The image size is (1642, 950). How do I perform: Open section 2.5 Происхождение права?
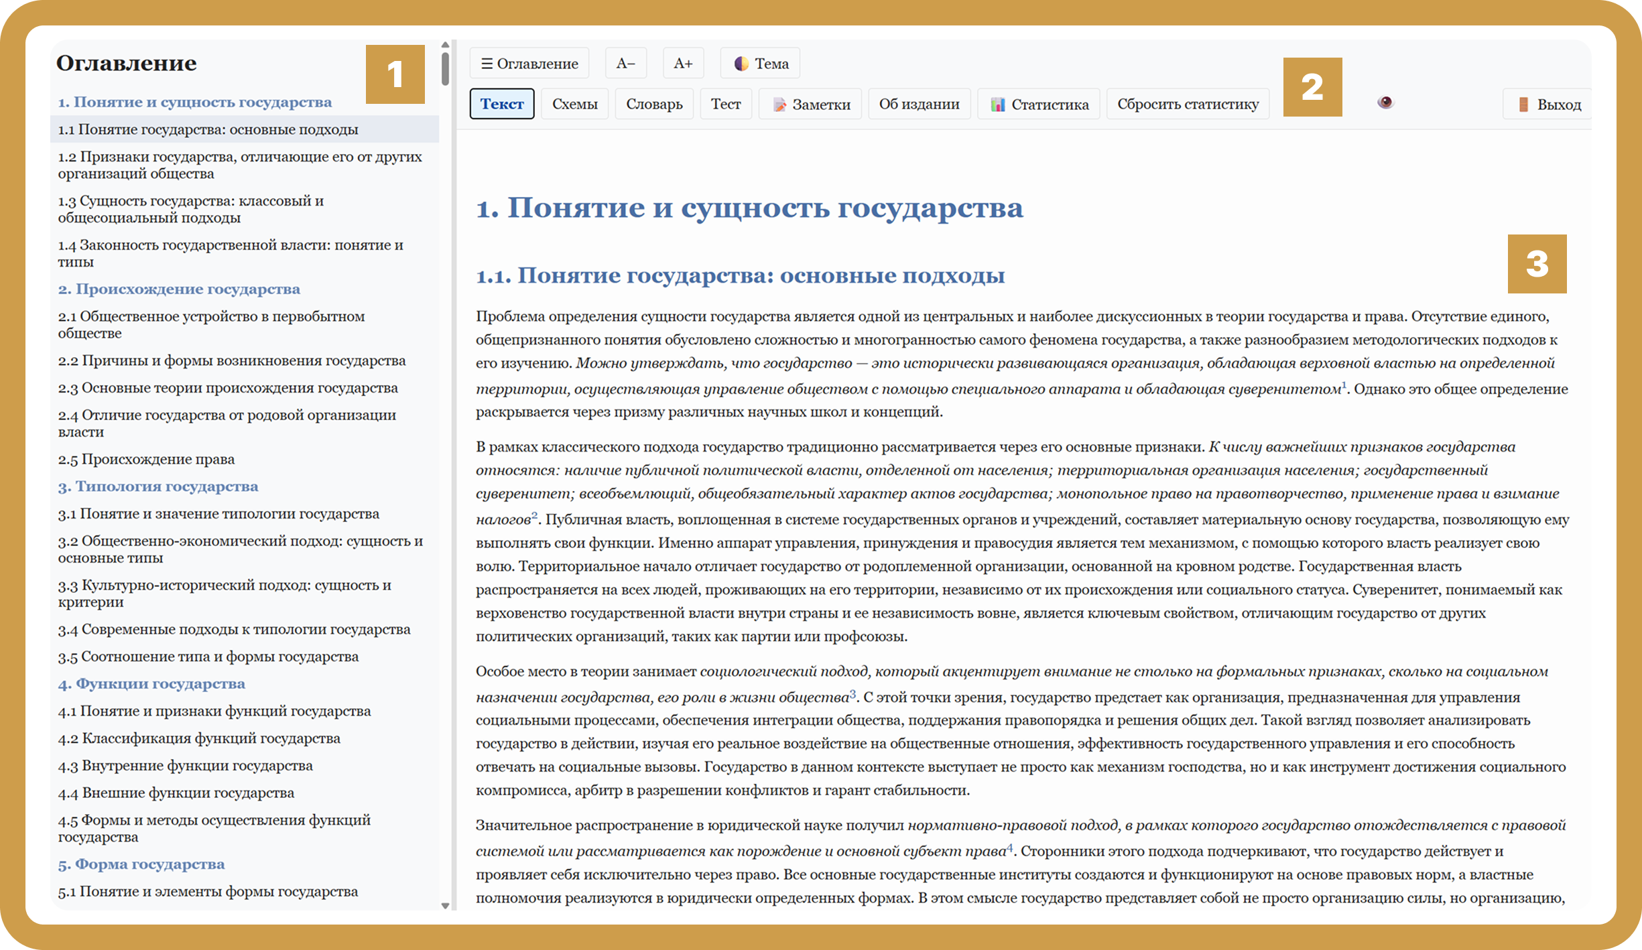(x=146, y=460)
